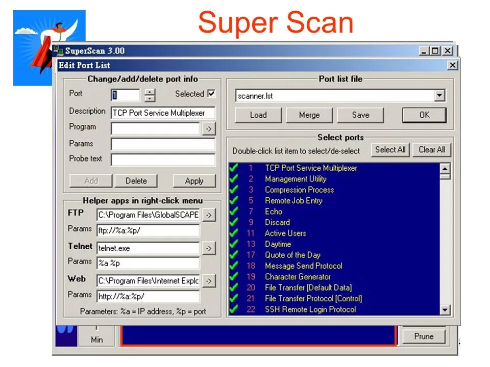Edit the telnet.exe field
This screenshot has height=367, width=490.
pos(148,248)
